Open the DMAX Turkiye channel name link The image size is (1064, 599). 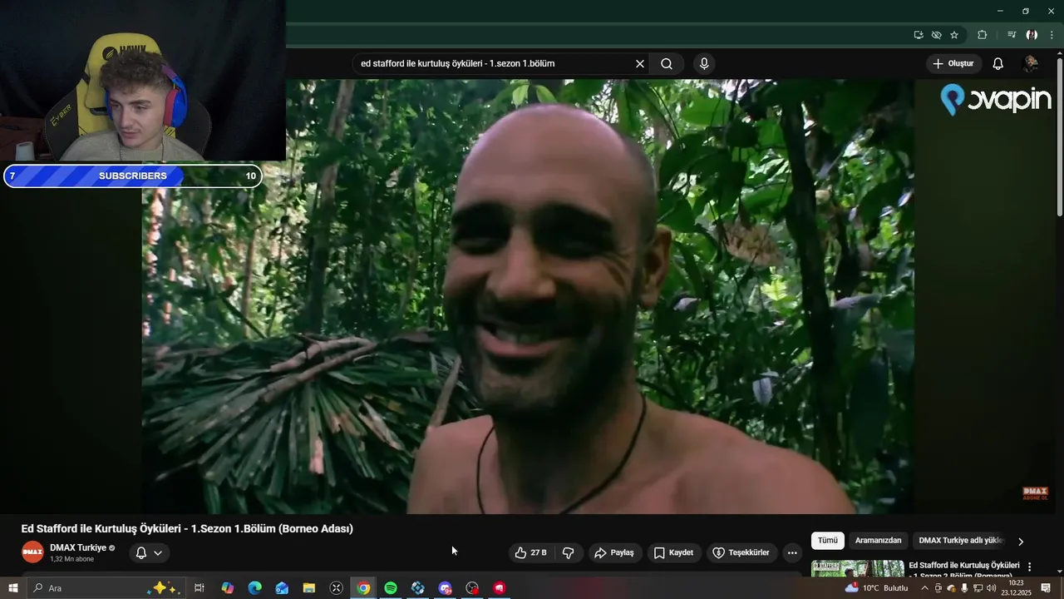(78, 547)
